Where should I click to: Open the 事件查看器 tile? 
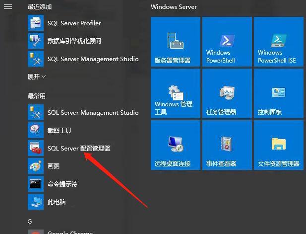click(x=227, y=145)
